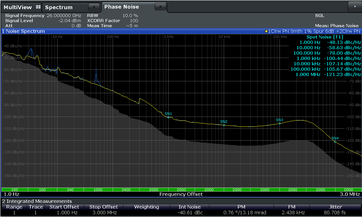Screen dimensions: 362x217
Task: Click the Weighting column header
Action: point(146,207)
